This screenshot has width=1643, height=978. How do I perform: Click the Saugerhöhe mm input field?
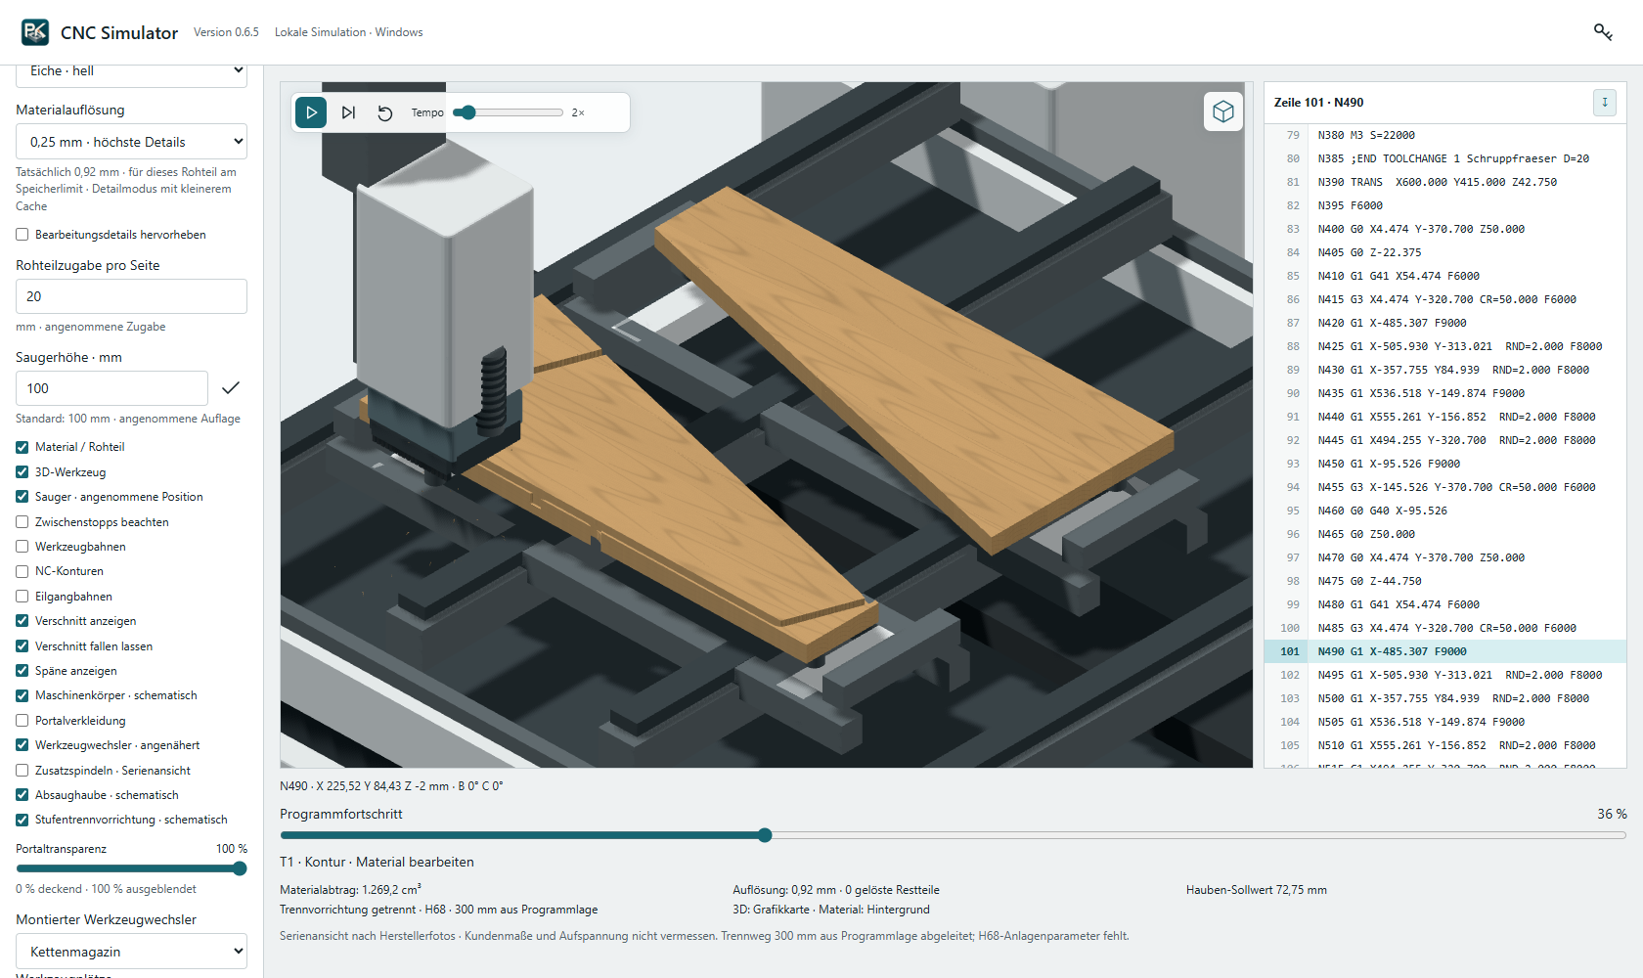click(111, 388)
